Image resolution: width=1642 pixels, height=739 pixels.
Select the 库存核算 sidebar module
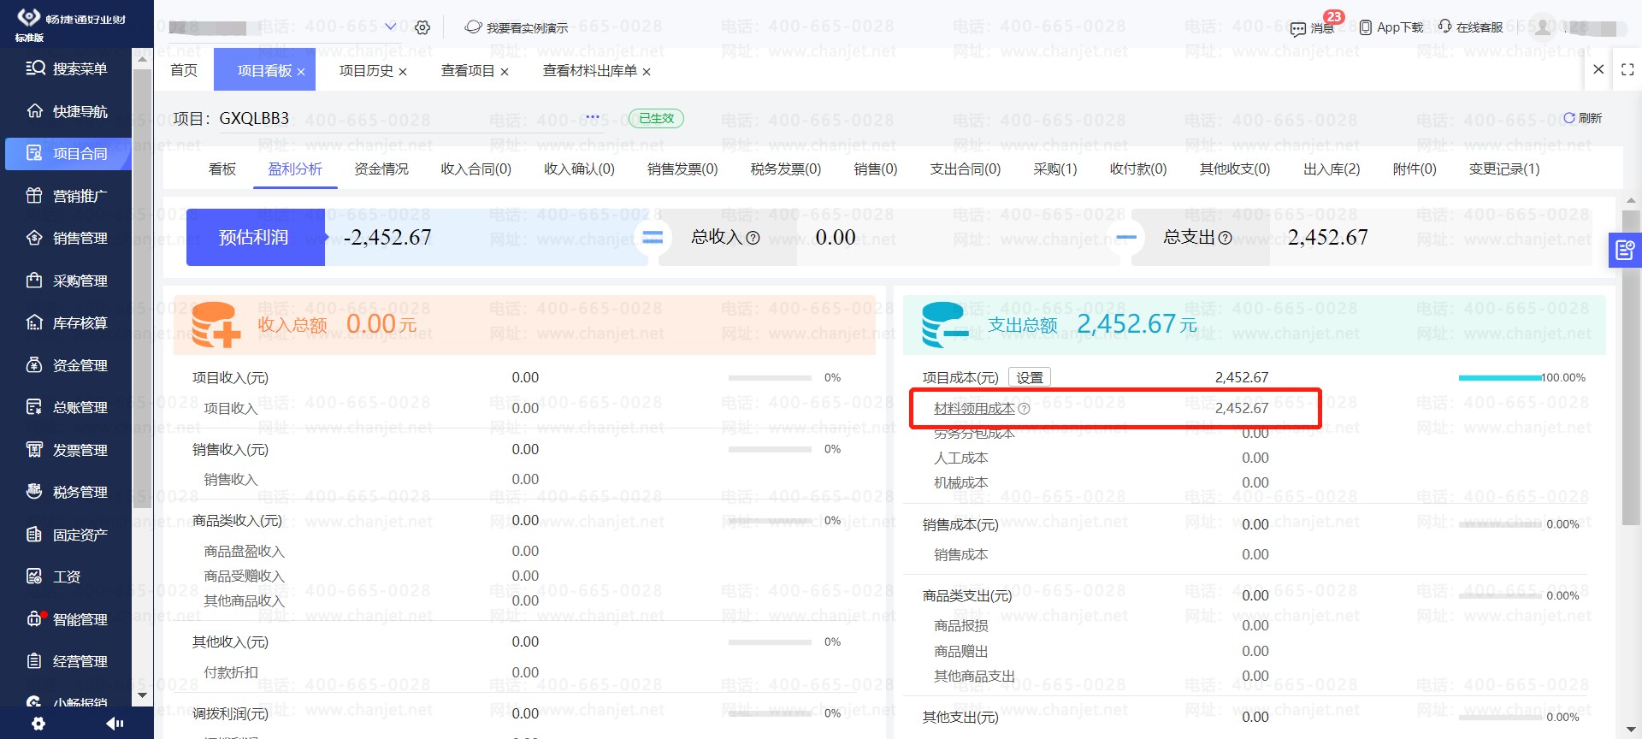[66, 322]
